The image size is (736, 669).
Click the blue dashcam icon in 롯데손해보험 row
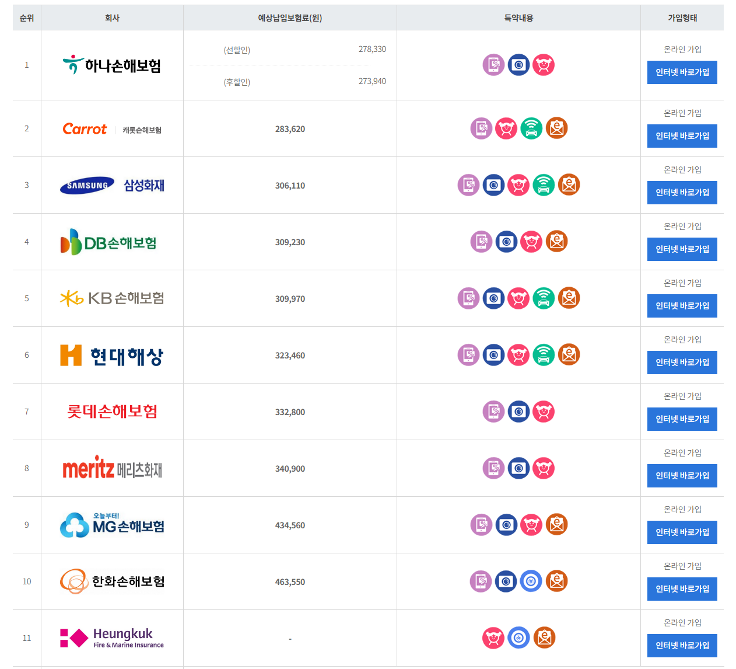[518, 412]
